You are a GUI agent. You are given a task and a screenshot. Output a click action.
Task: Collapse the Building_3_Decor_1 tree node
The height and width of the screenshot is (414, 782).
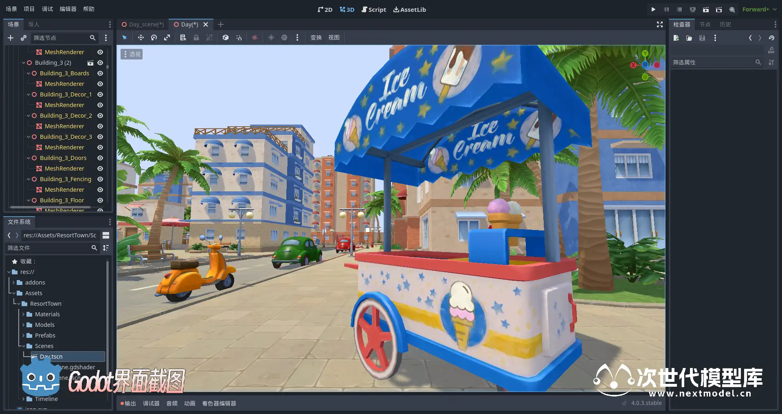[29, 94]
